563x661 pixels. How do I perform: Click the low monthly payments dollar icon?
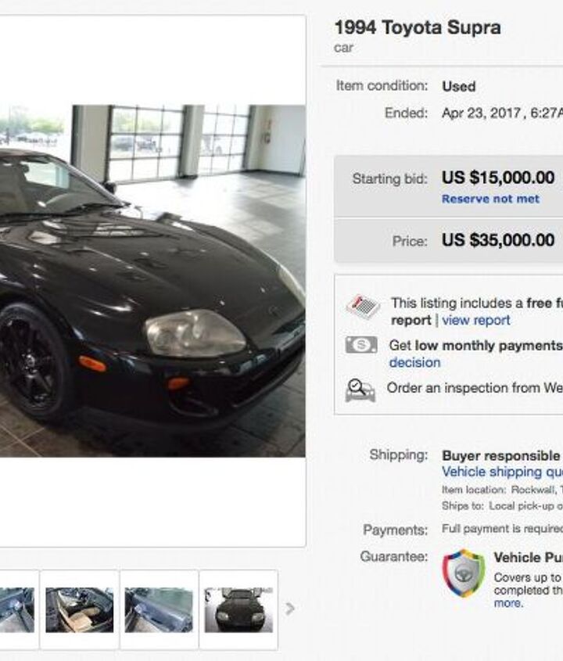[361, 345]
